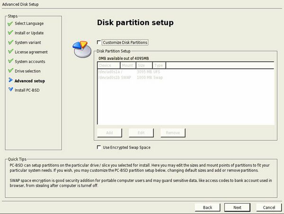Screen dimensions: 284x214
Task: Click the checkmark icon next to Install or Update
Action: [10, 33]
